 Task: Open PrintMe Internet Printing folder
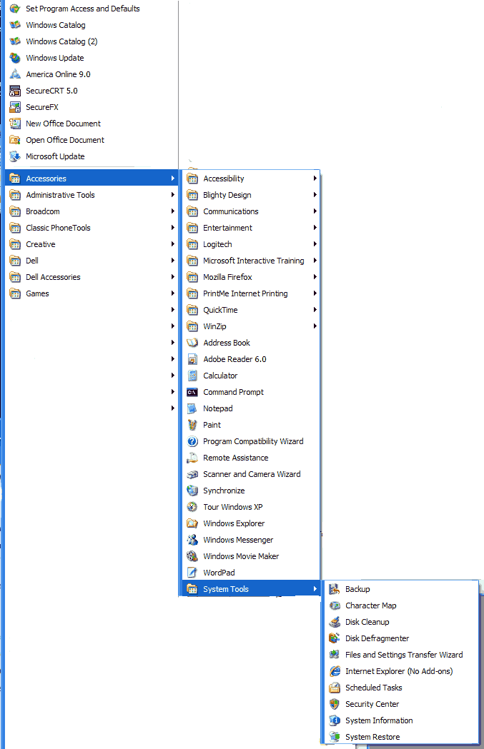click(252, 293)
